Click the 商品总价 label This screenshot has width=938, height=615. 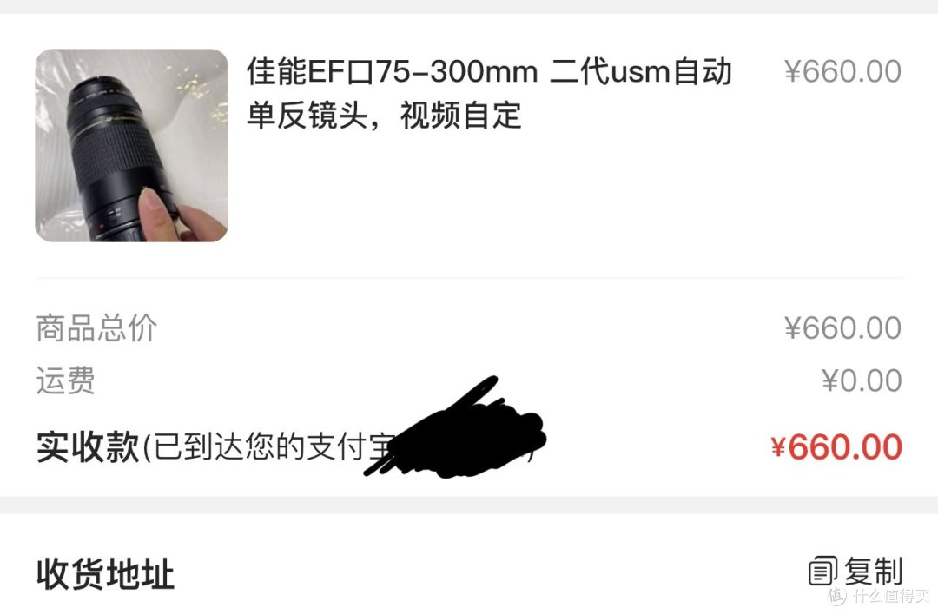click(x=96, y=327)
